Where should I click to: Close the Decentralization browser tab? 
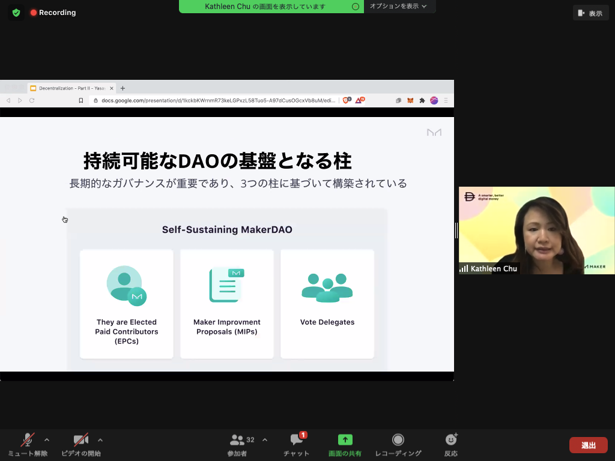click(111, 88)
